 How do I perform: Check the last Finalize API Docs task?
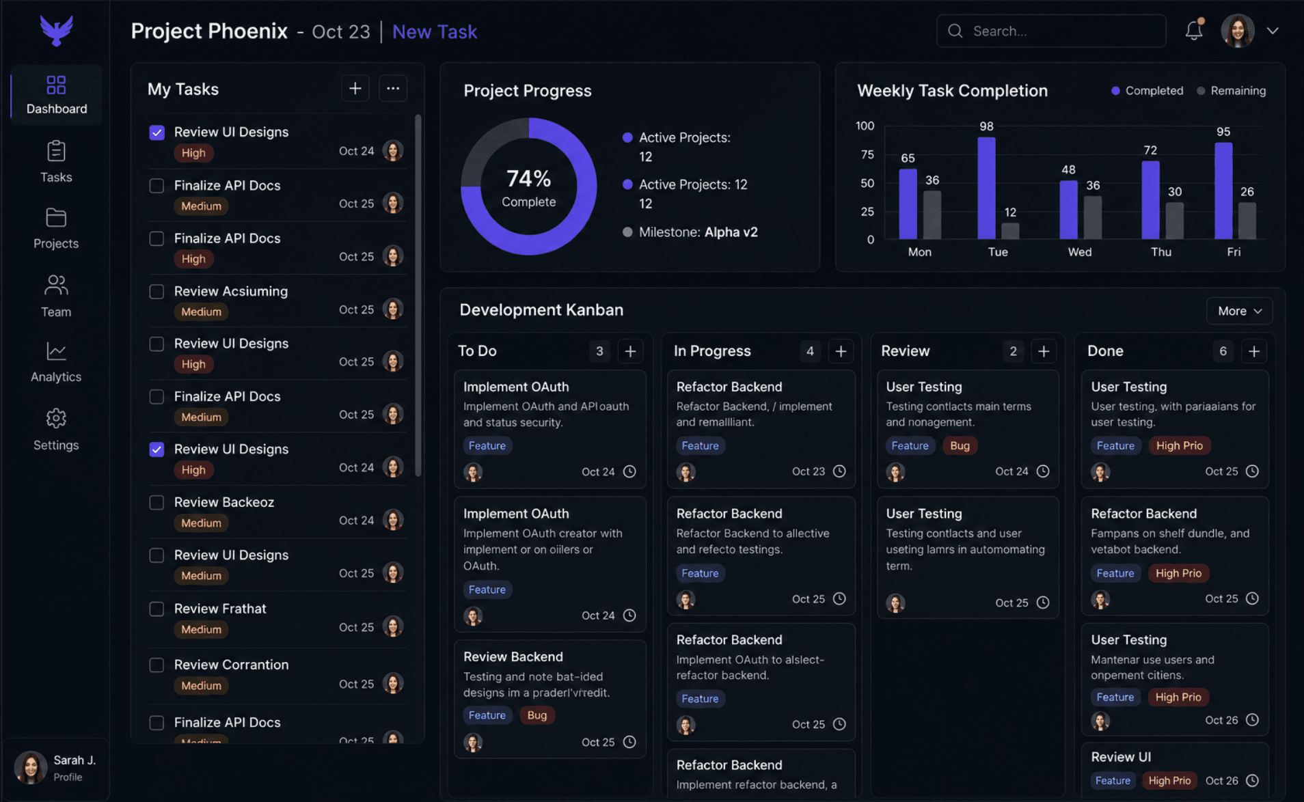157,723
